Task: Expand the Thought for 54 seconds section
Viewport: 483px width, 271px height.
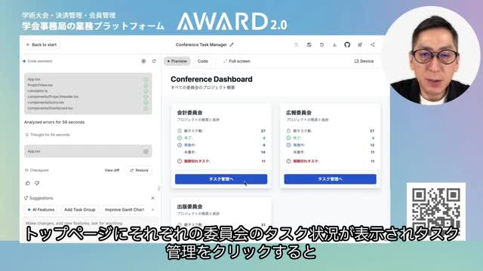Action: click(x=48, y=135)
